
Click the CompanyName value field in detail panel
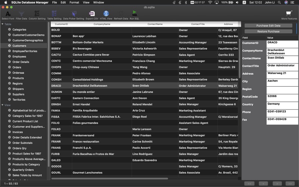(282, 52)
